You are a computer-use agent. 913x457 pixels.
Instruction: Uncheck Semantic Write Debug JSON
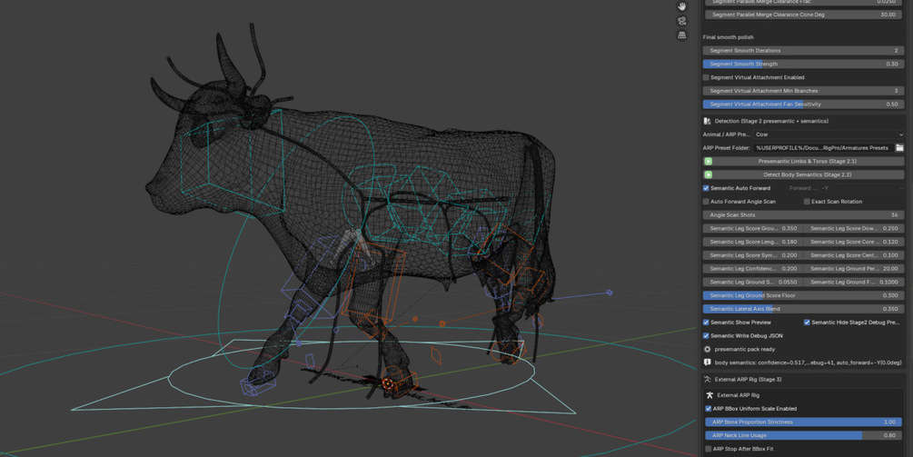point(706,336)
